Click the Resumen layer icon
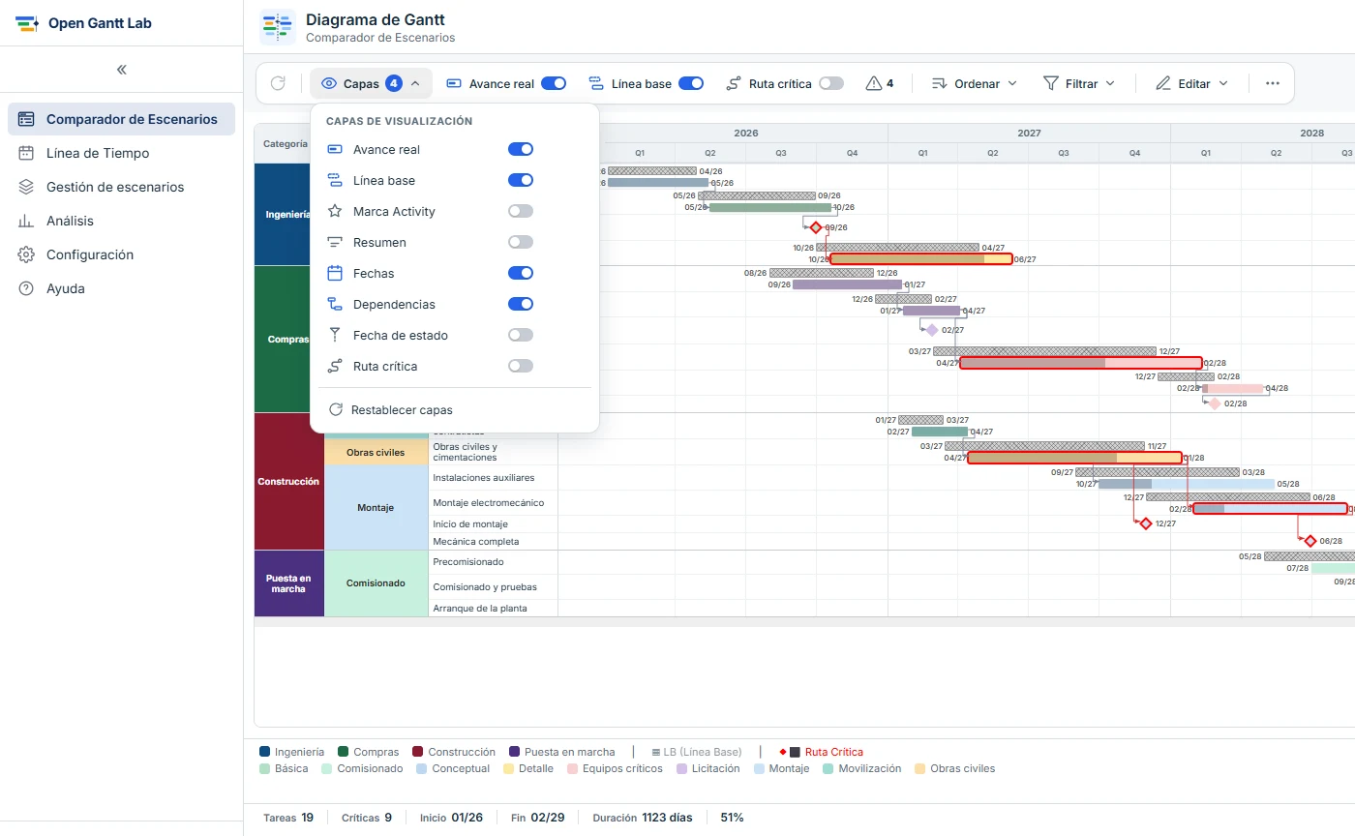Image resolution: width=1355 pixels, height=836 pixels. point(335,242)
